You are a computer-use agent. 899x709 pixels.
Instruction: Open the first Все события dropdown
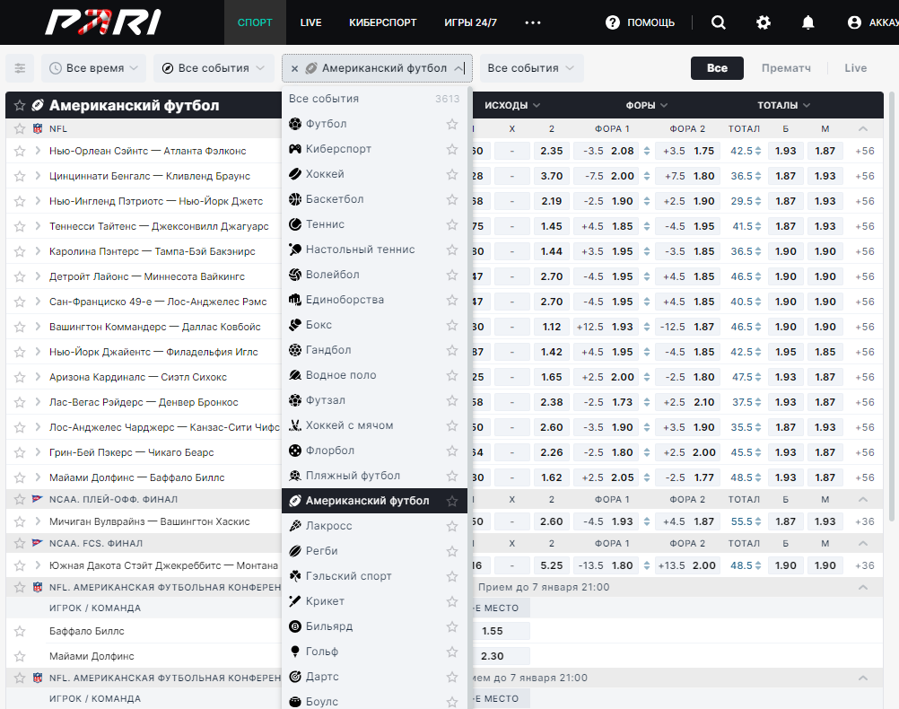tap(214, 68)
